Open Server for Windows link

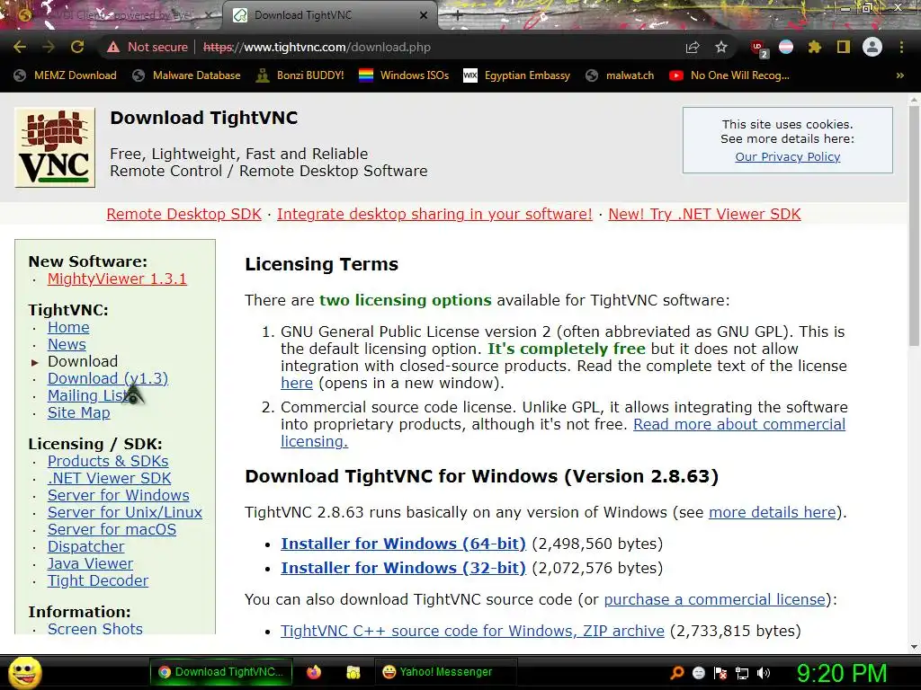click(x=119, y=495)
